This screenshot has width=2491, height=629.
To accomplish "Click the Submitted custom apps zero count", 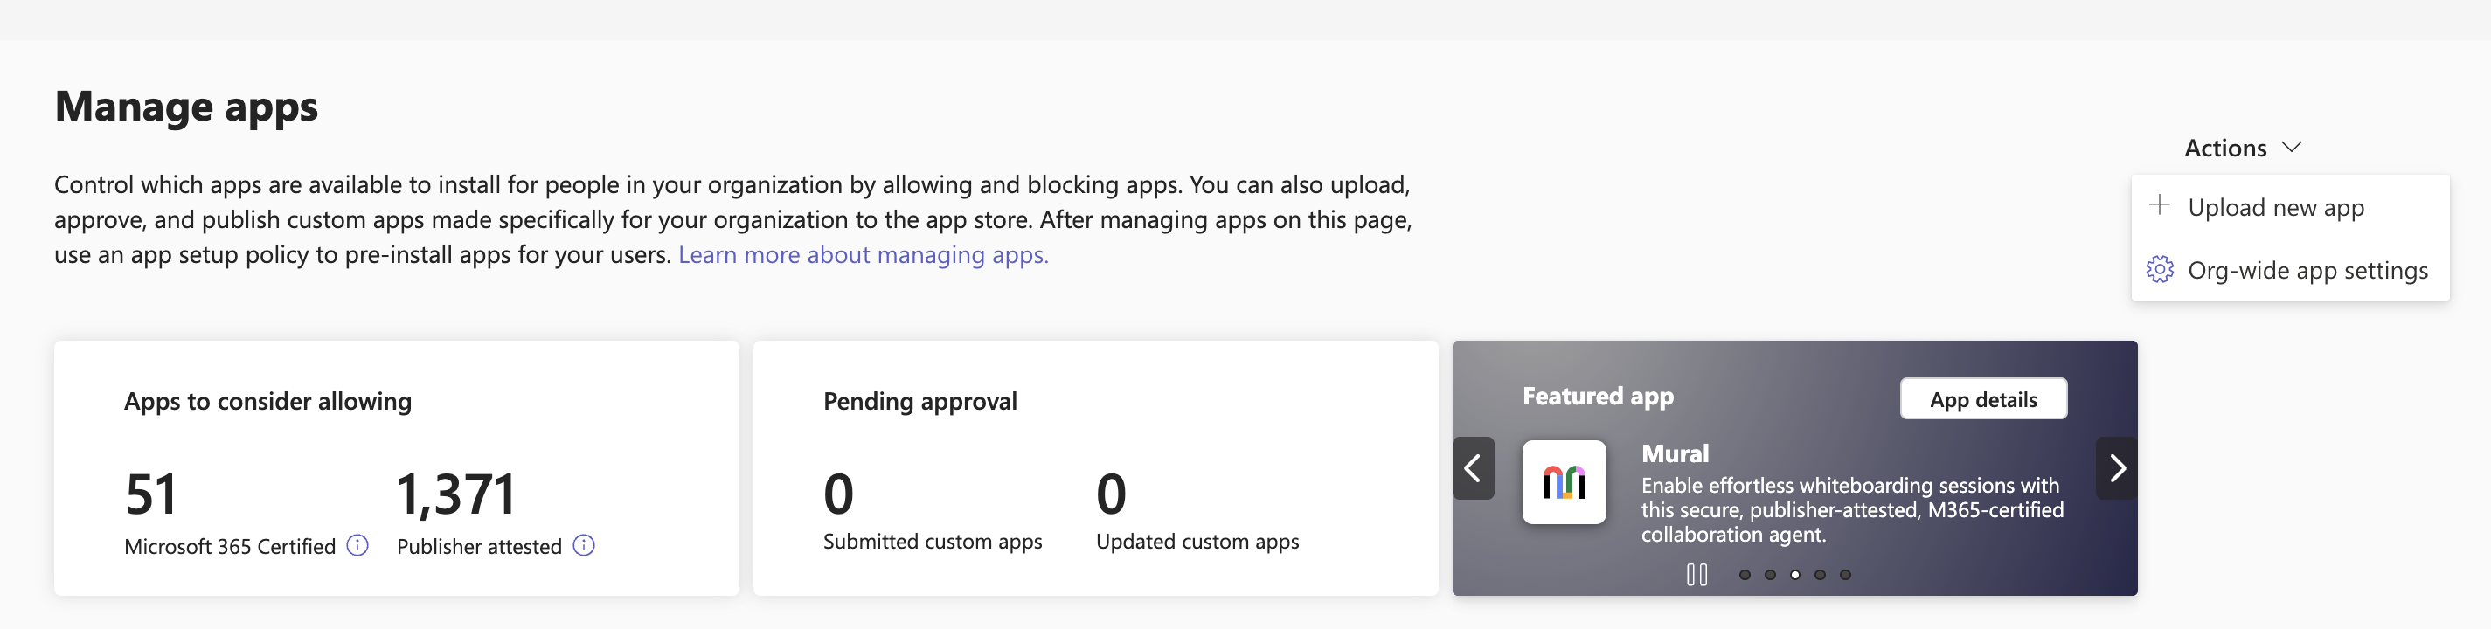I will tap(838, 494).
